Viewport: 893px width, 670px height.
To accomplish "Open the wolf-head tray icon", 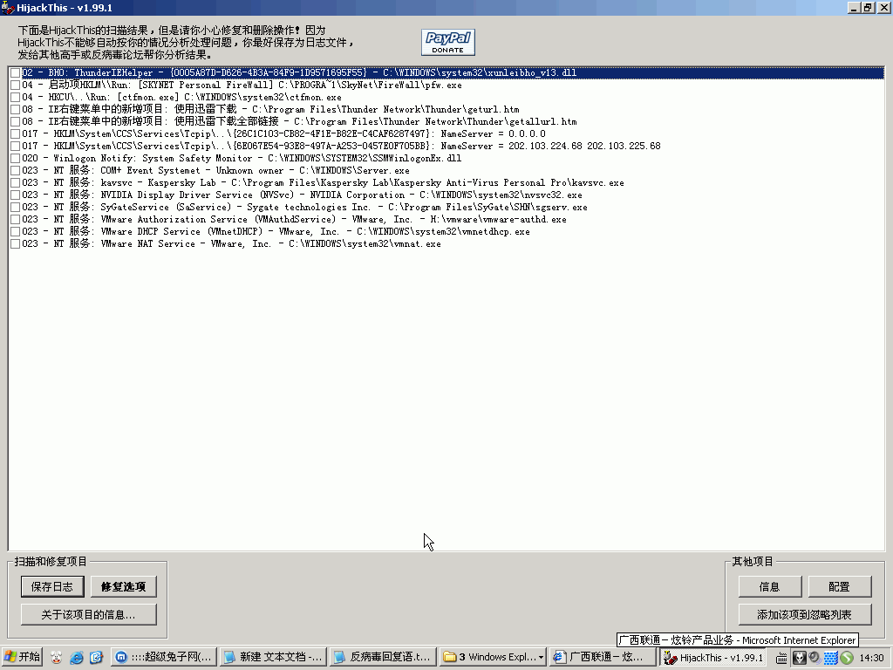I will tap(799, 658).
